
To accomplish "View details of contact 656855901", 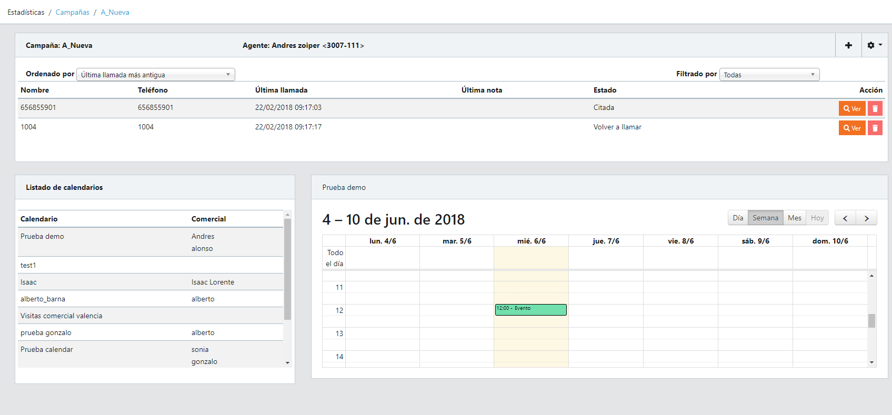I will point(851,108).
